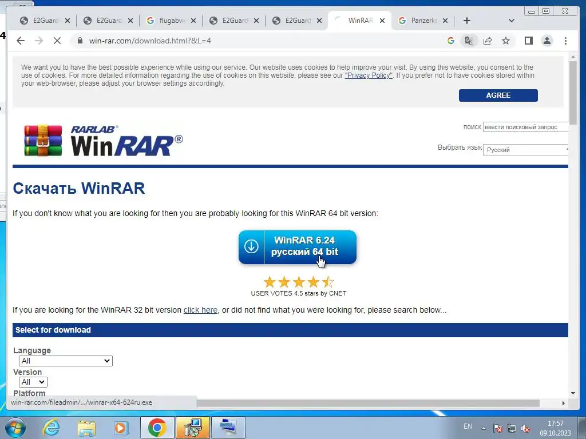Open Action Center flag icon
This screenshot has height=439, width=586.
tap(497, 428)
